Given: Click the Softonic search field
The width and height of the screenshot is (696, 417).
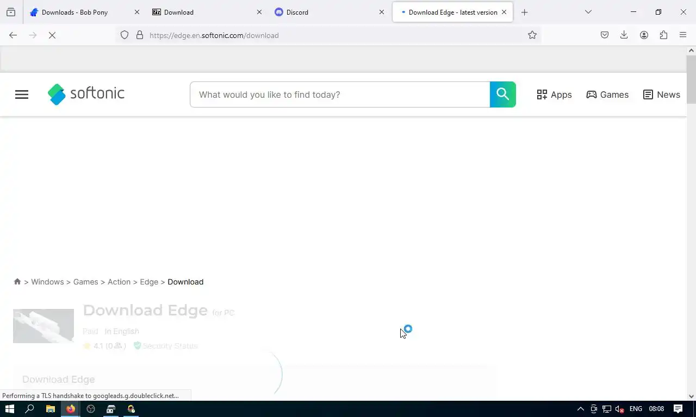Looking at the screenshot, I should (340, 94).
